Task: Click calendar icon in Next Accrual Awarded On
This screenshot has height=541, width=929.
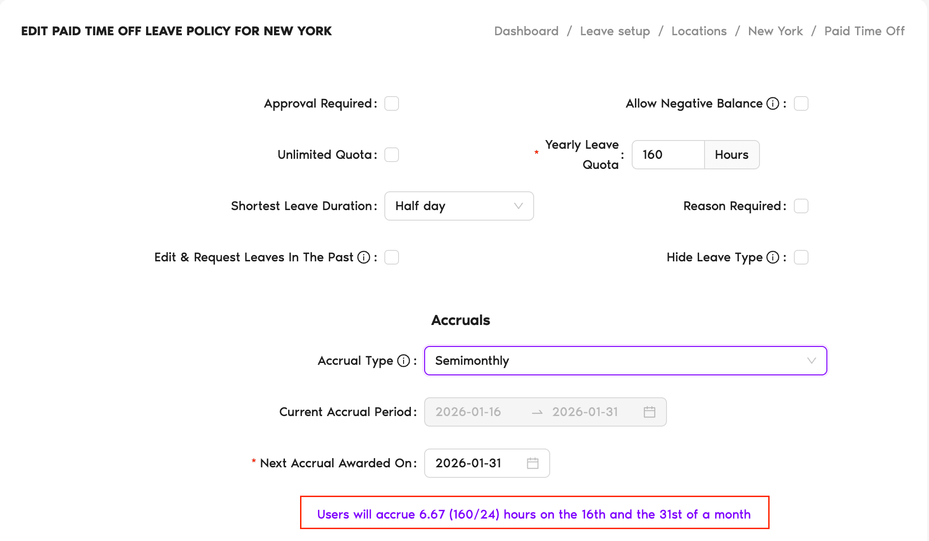Action: coord(532,463)
